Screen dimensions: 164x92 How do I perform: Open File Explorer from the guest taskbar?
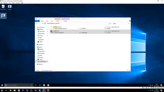[44, 85]
